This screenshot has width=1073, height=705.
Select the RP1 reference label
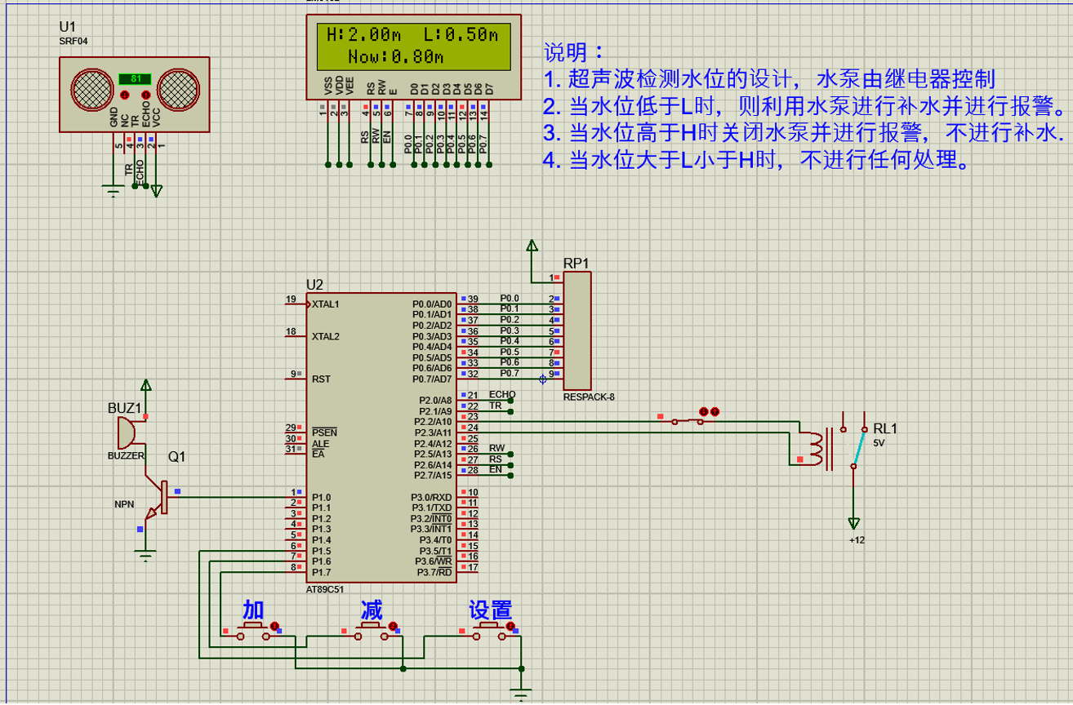[576, 264]
